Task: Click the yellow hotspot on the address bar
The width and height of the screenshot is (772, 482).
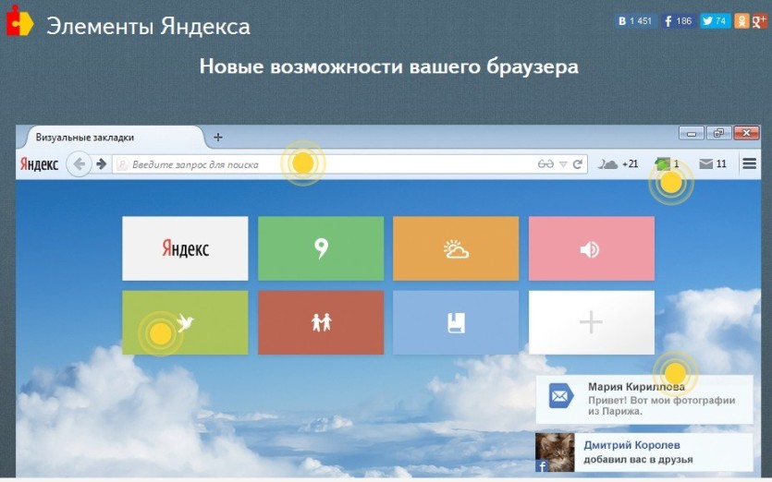Action: [x=303, y=163]
